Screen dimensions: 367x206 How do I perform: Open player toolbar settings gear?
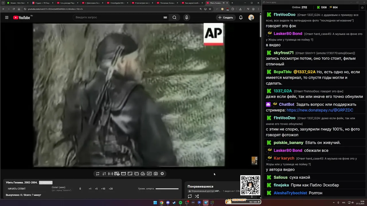[x=162, y=174]
